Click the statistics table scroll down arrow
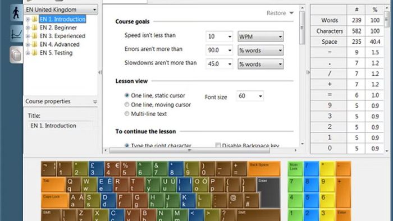This screenshot has width=393, height=221. click(x=387, y=151)
